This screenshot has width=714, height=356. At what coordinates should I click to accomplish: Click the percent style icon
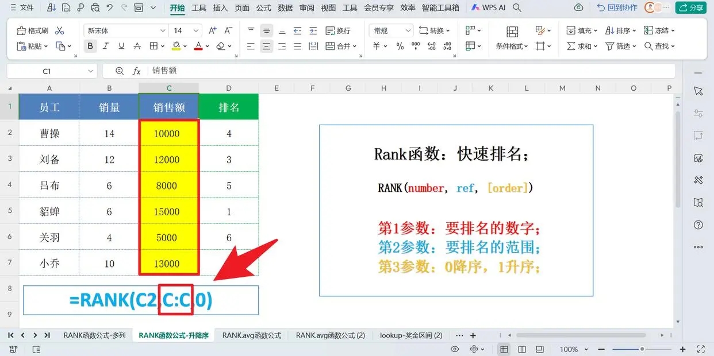pos(400,46)
